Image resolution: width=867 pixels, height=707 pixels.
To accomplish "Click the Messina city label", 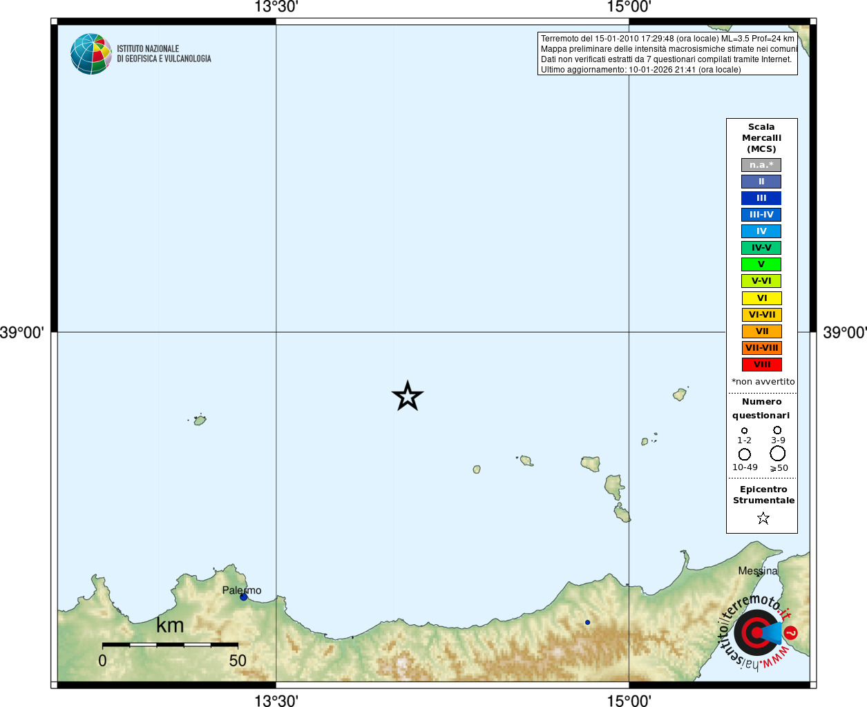I will (758, 571).
